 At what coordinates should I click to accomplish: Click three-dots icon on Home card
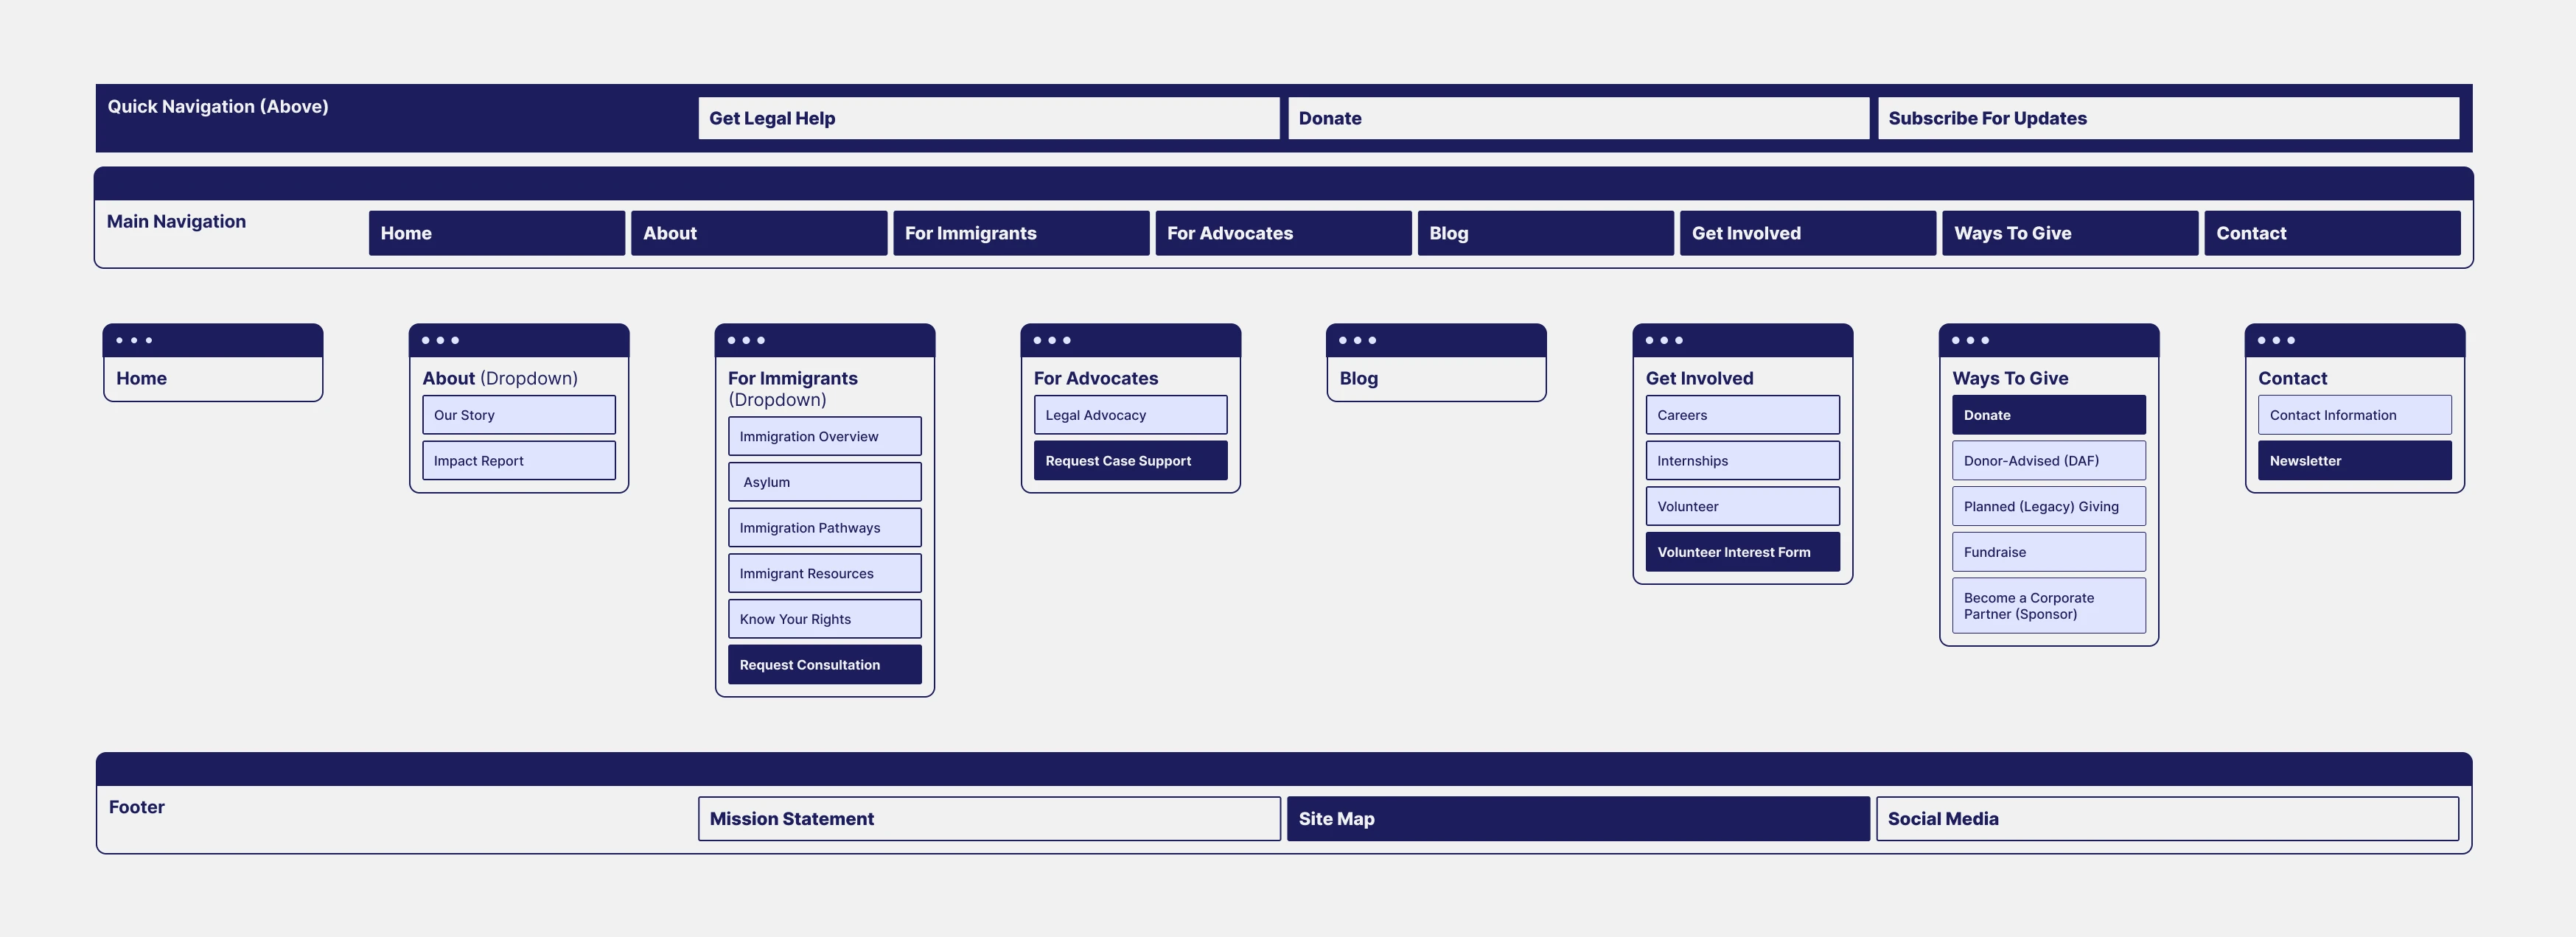pos(134,340)
